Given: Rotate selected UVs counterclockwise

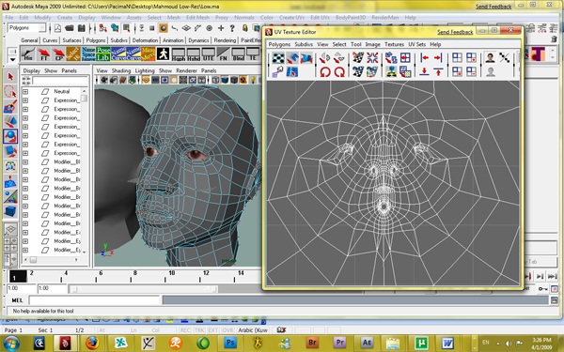Looking at the screenshot, I should pos(325,72).
